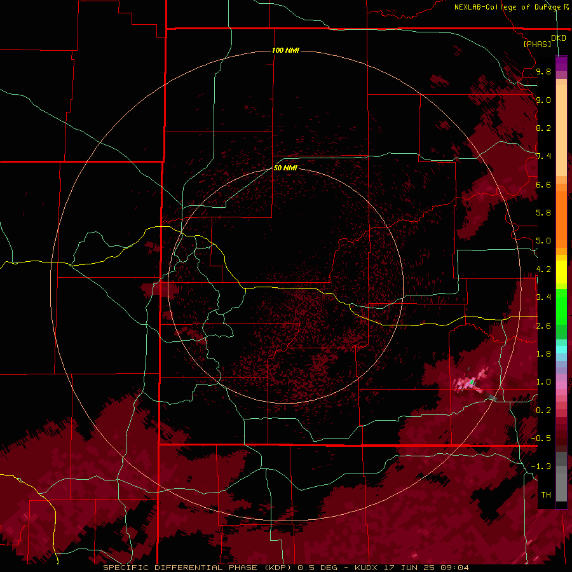The image size is (572, 572).
Task: Click the 5.0 value on the legend
Action: (543, 241)
